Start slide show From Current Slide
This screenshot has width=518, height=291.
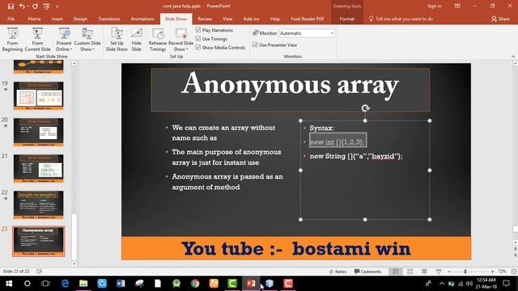click(37, 40)
